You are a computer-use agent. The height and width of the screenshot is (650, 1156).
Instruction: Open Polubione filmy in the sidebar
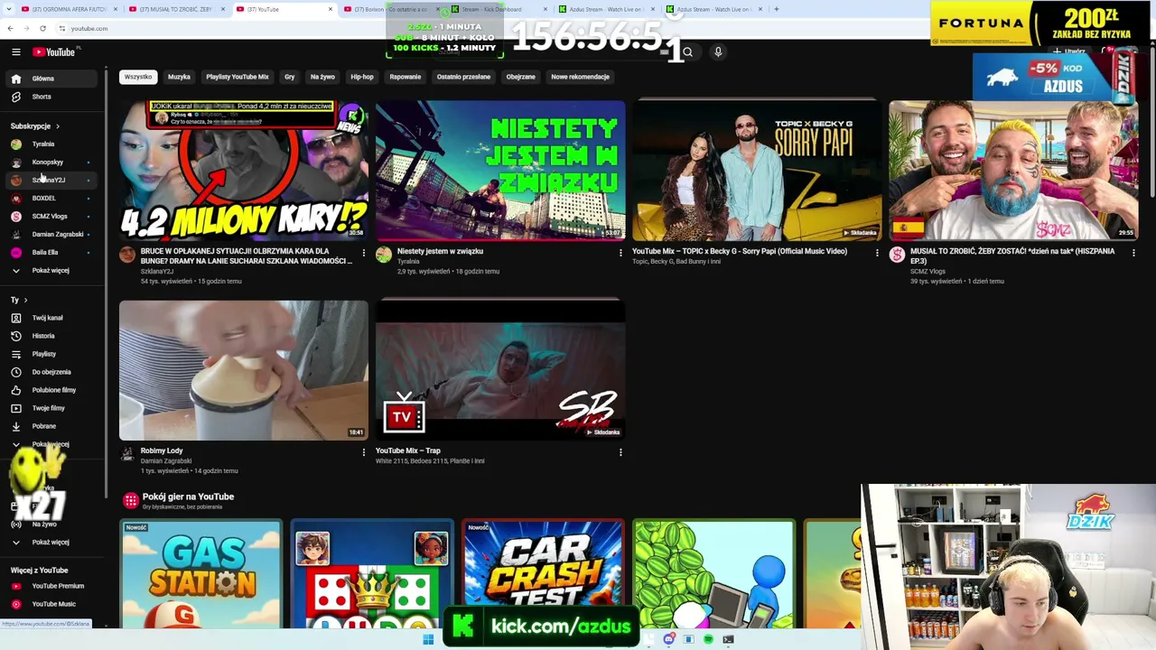51,390
